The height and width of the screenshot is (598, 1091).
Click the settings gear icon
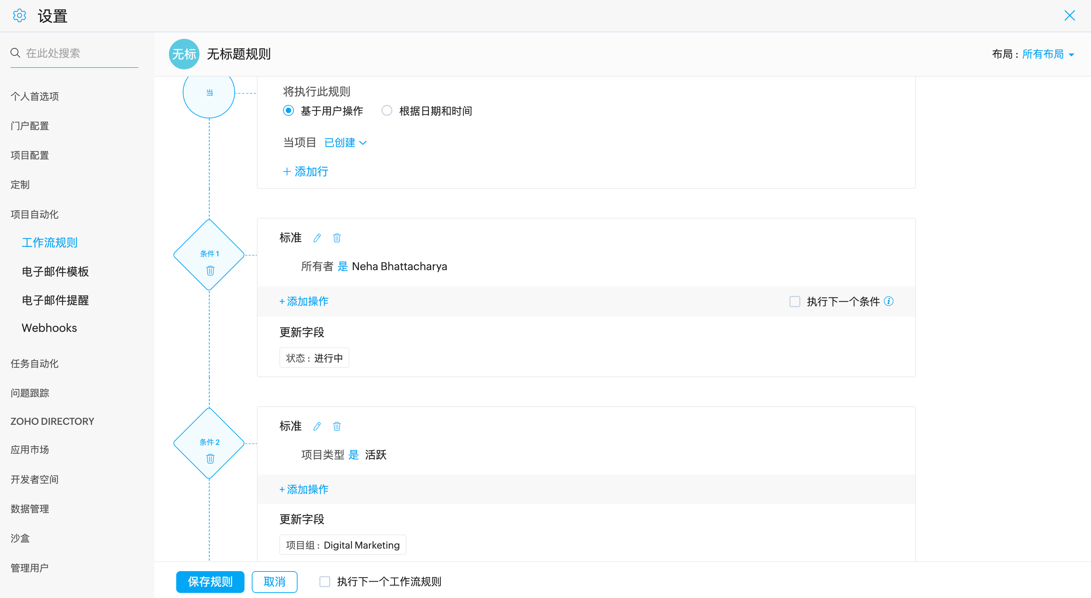point(19,16)
